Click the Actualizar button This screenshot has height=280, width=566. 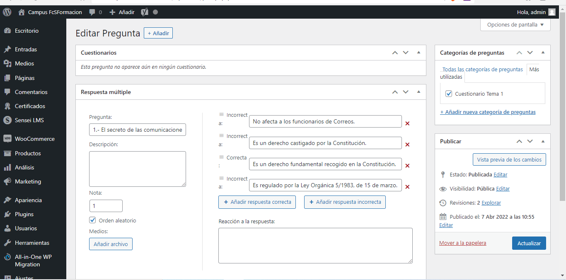(x=529, y=243)
